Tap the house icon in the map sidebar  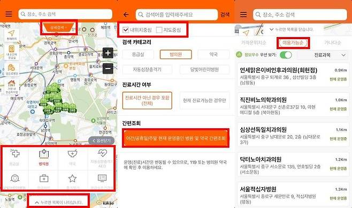click(11, 84)
